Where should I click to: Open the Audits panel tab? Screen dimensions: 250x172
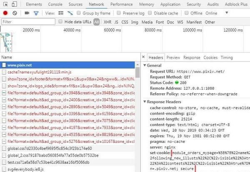pyautogui.click(x=213, y=4)
